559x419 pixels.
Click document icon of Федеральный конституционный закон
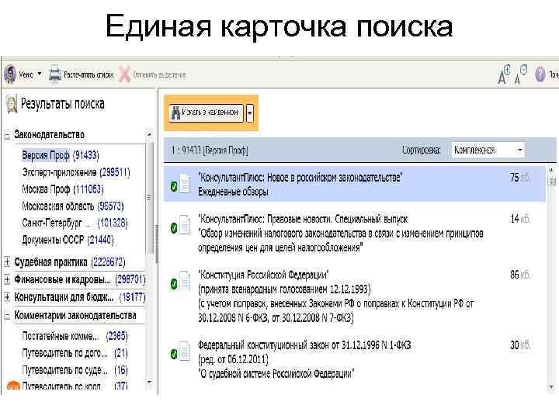pyautogui.click(x=185, y=351)
